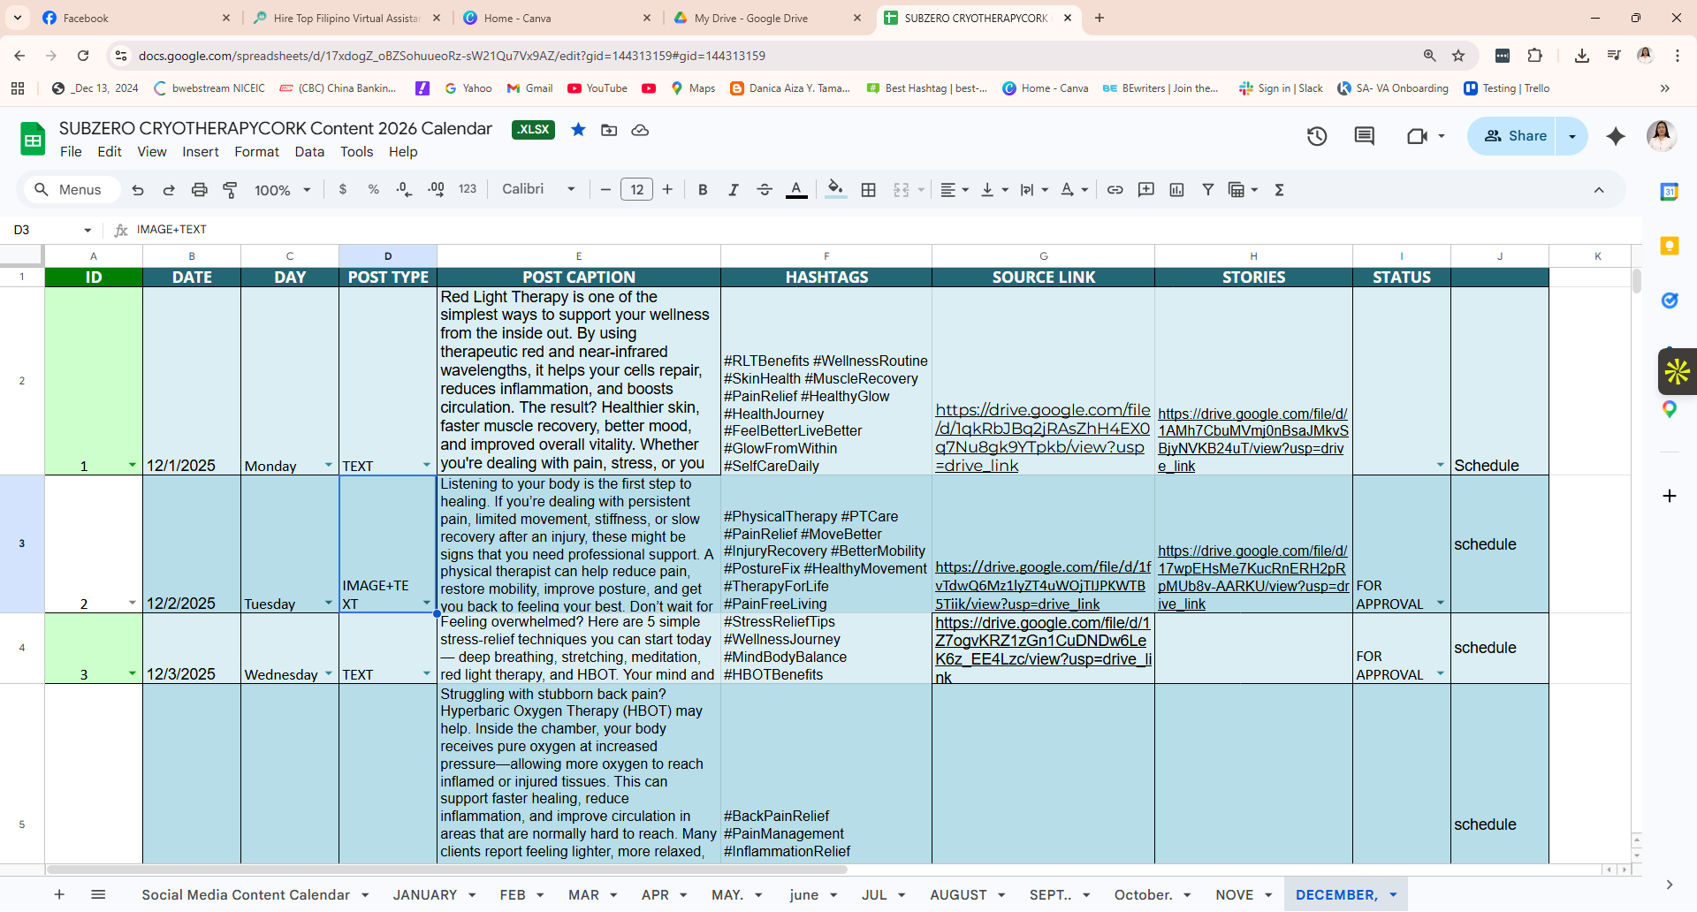Click the font size input field

[636, 190]
